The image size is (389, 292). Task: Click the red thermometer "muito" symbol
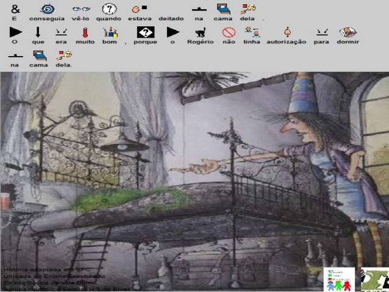click(85, 32)
